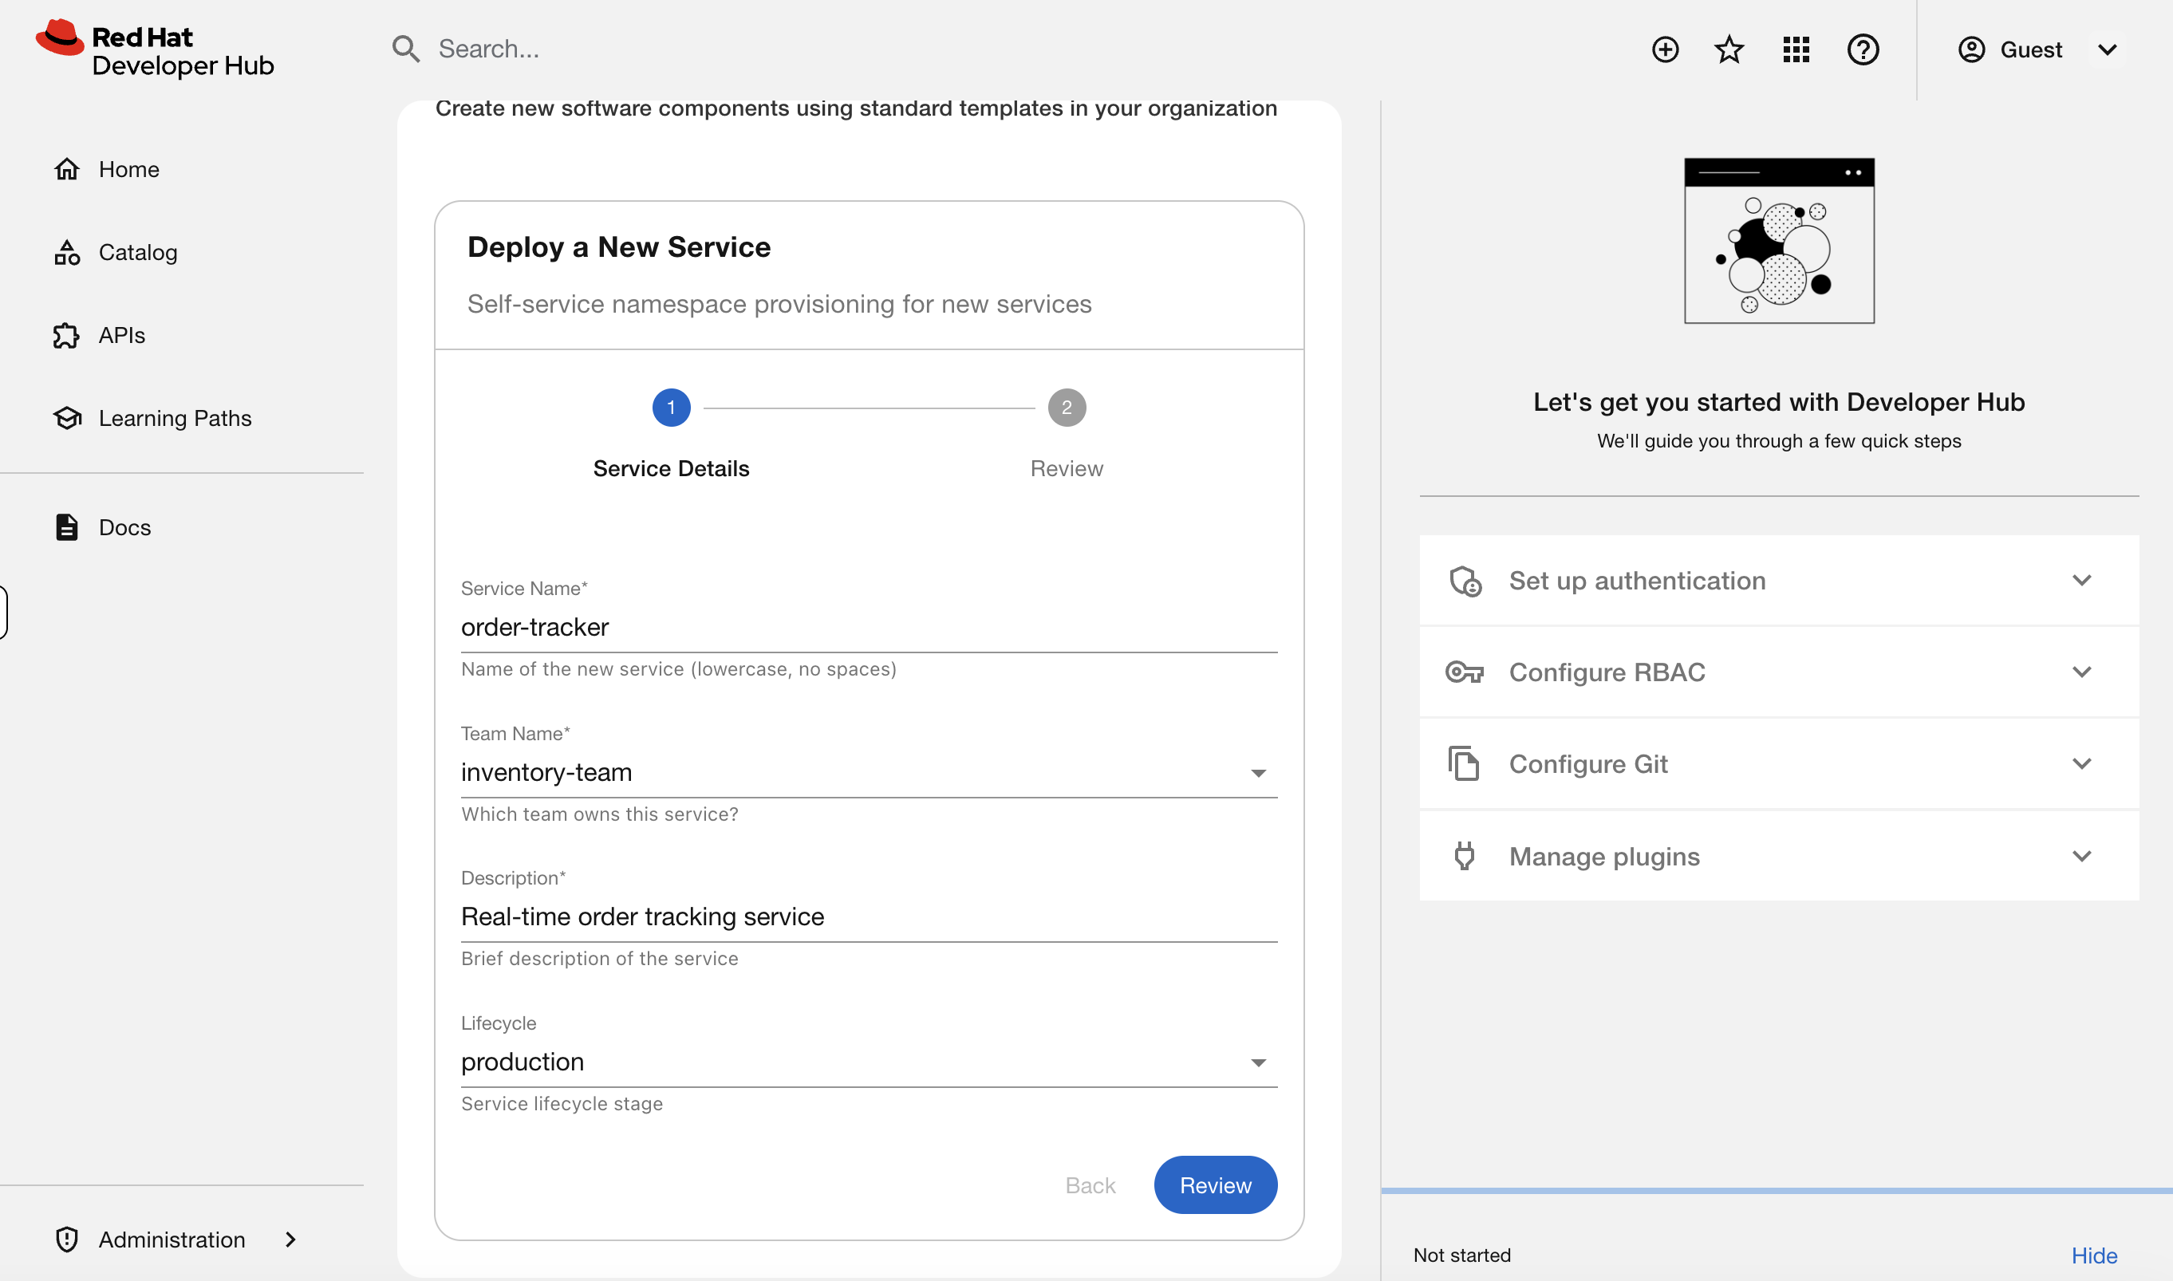
Task: Open the application launcher grid icon
Action: pos(1796,49)
